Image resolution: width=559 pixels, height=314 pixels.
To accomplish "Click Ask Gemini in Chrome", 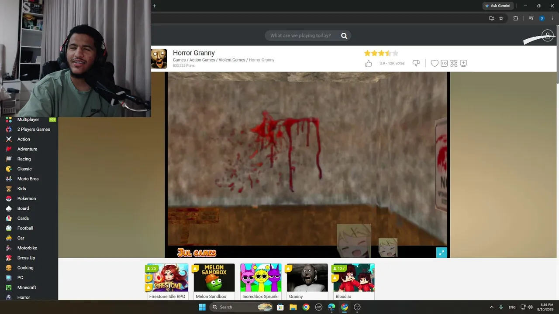I will [x=497, y=6].
